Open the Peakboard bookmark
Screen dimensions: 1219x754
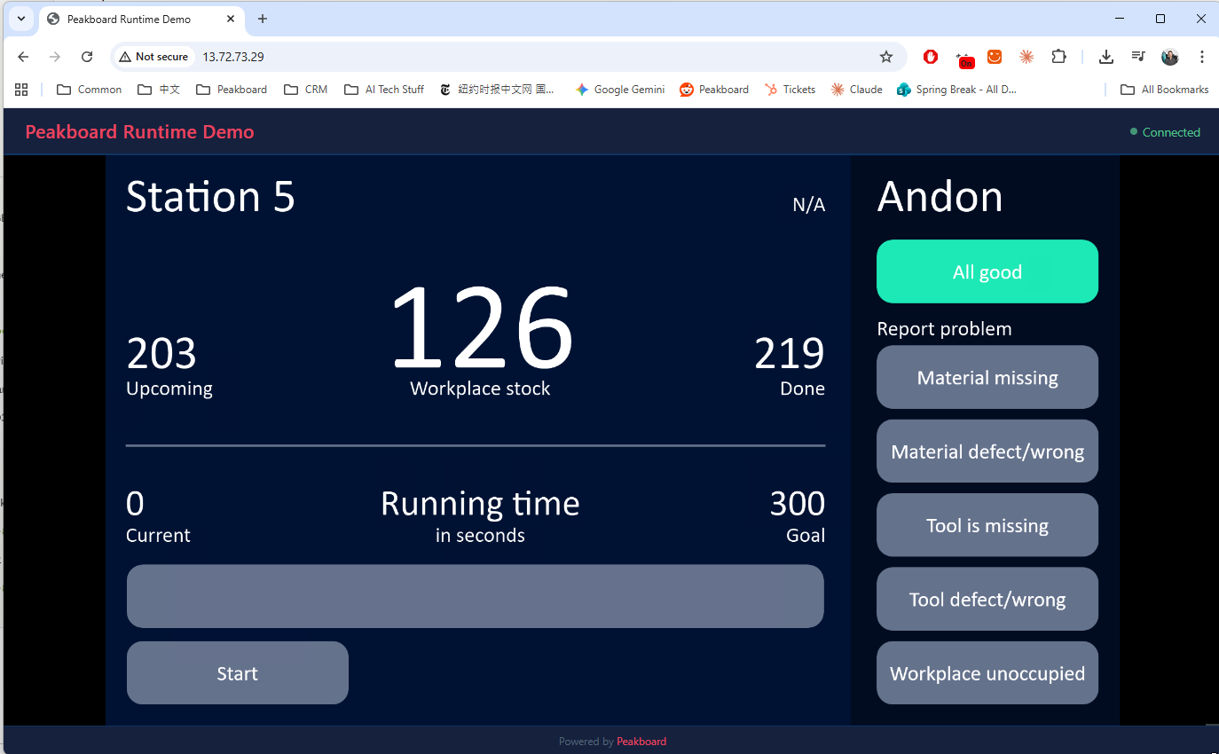(x=714, y=89)
